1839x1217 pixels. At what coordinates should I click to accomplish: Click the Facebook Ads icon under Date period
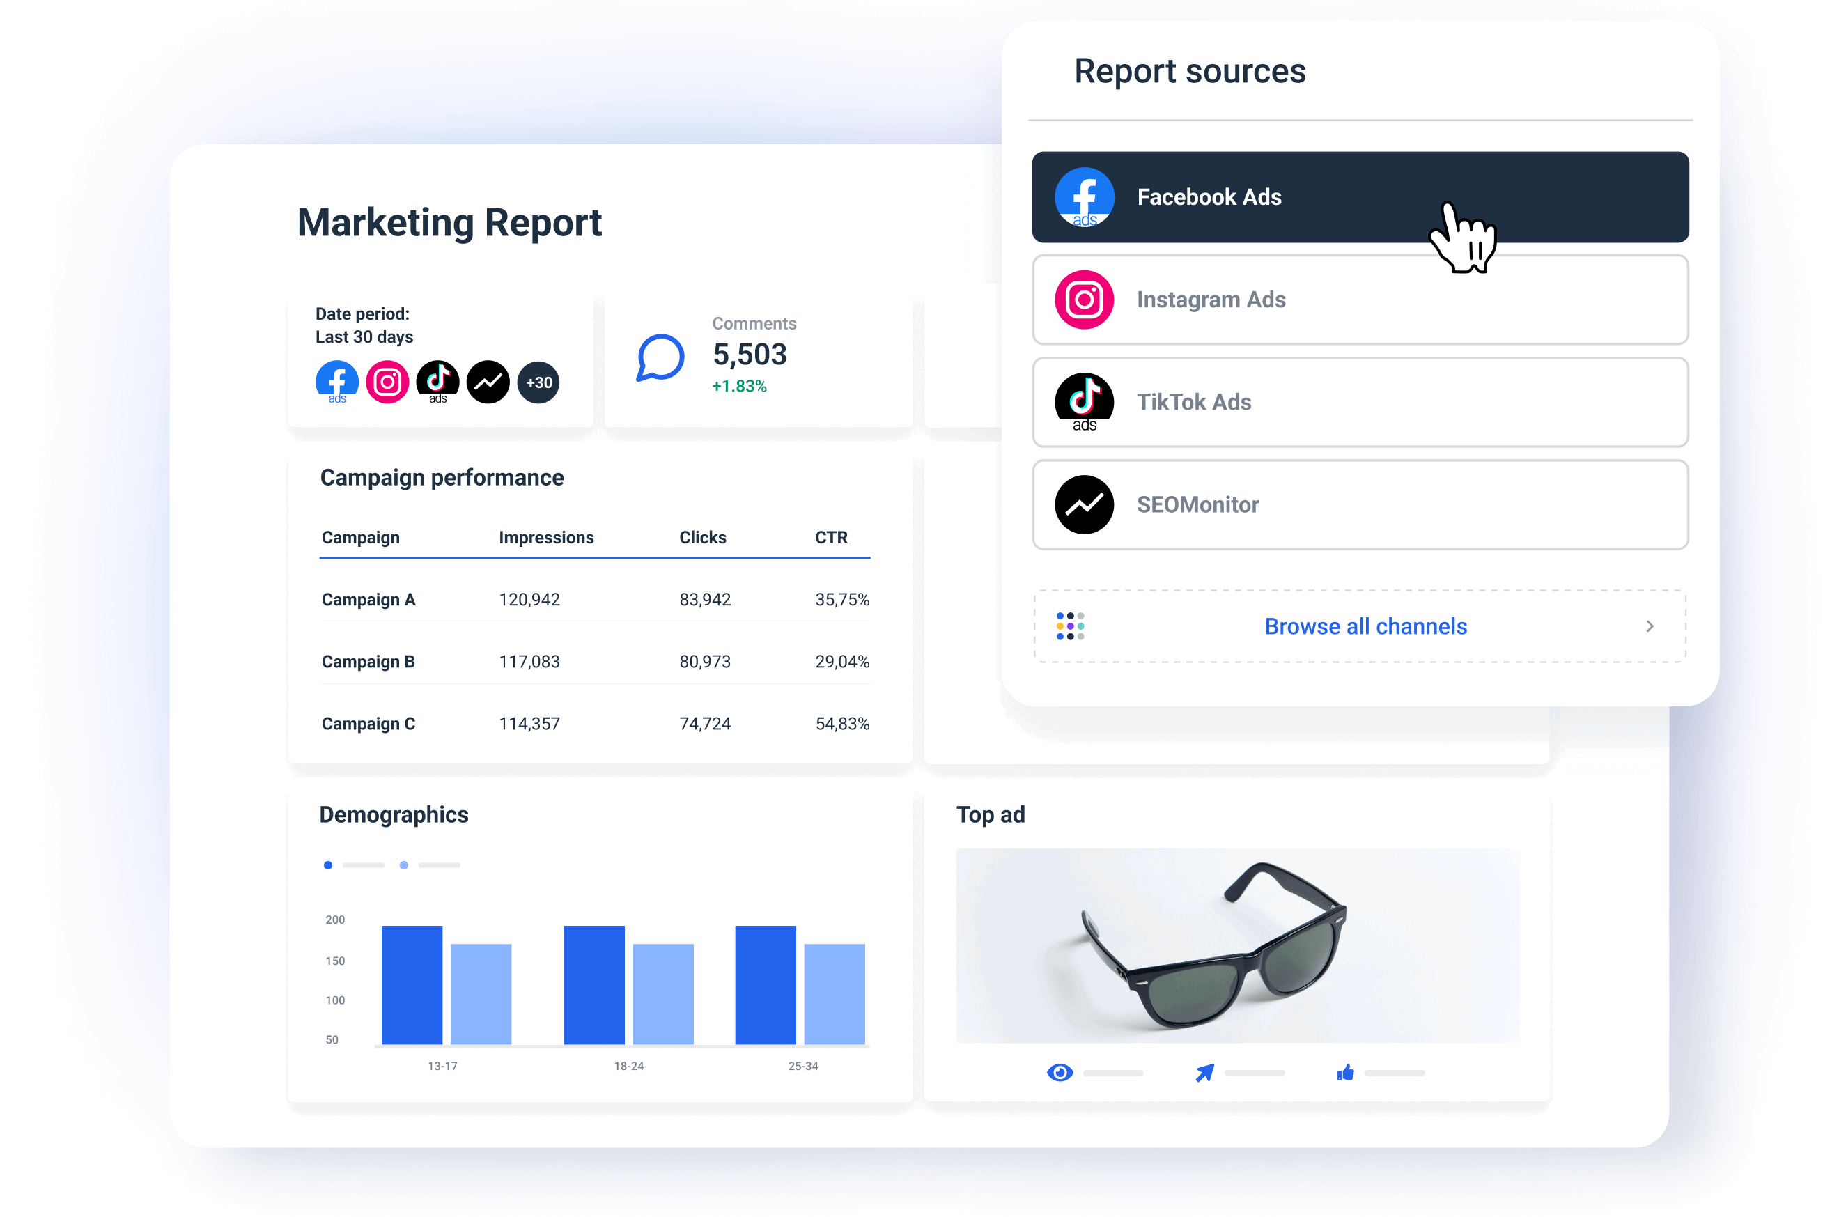[336, 381]
